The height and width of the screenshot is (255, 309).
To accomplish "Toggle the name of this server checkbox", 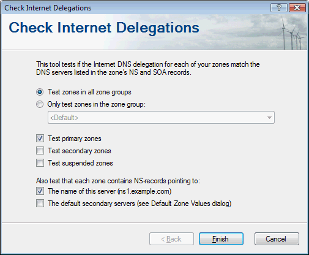I will 40,191.
